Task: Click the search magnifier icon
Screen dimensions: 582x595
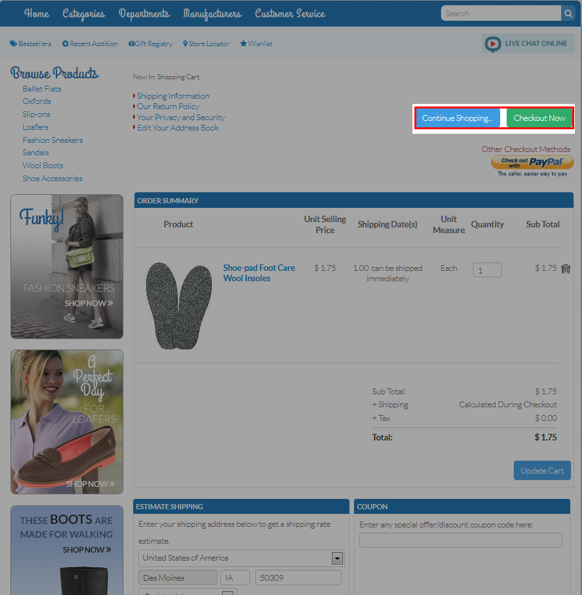Action: click(x=568, y=14)
